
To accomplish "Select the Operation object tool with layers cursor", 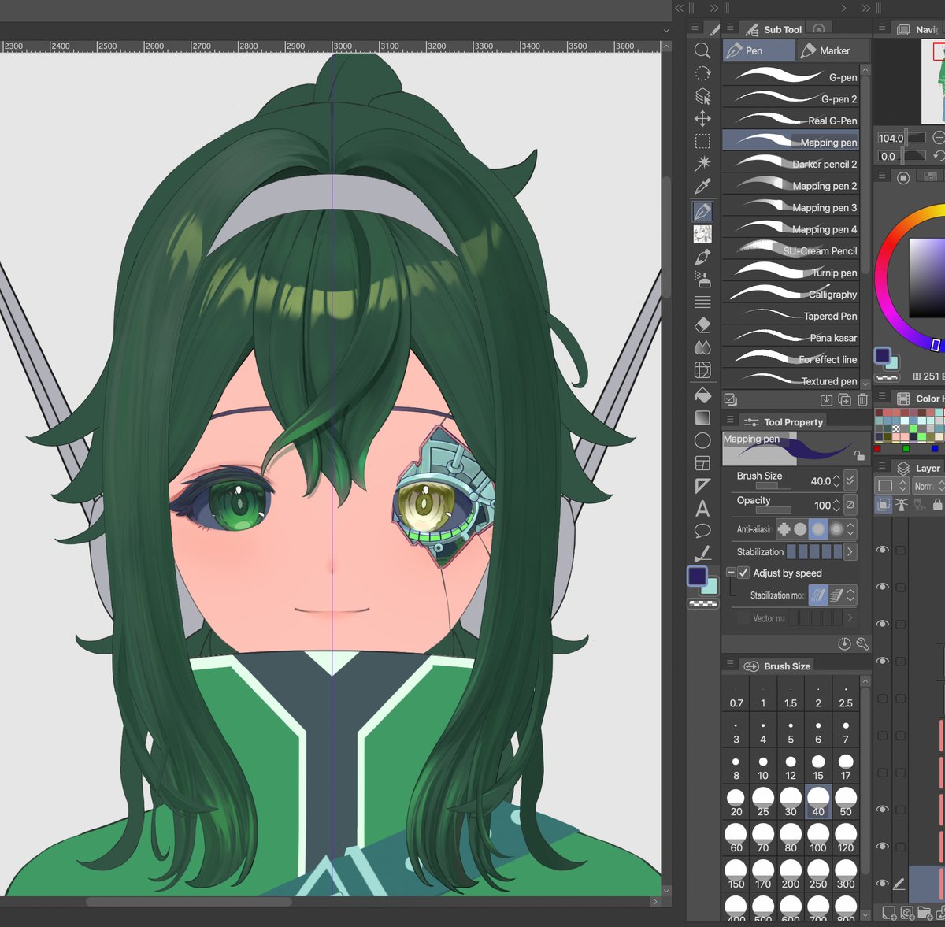I will pos(702,96).
